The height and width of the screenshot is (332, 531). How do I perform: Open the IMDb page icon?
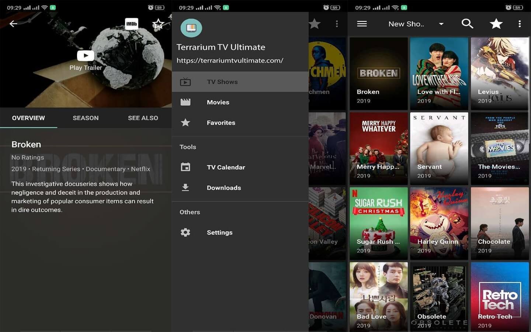click(x=132, y=24)
